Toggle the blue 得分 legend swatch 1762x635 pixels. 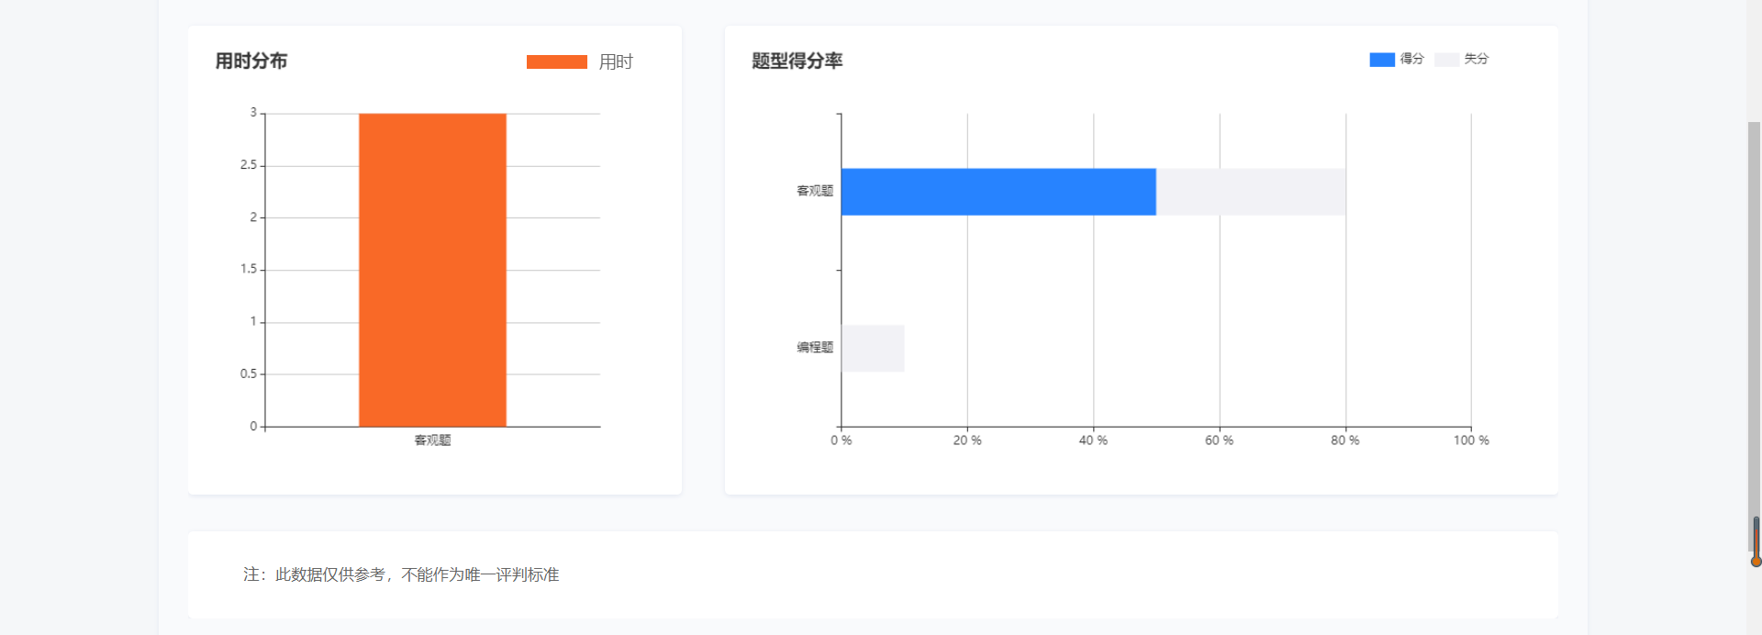pyautogui.click(x=1381, y=60)
